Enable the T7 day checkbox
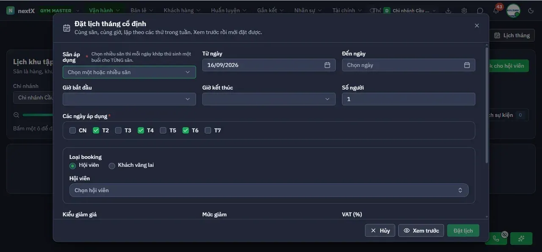The height and width of the screenshot is (252, 542). click(x=208, y=130)
